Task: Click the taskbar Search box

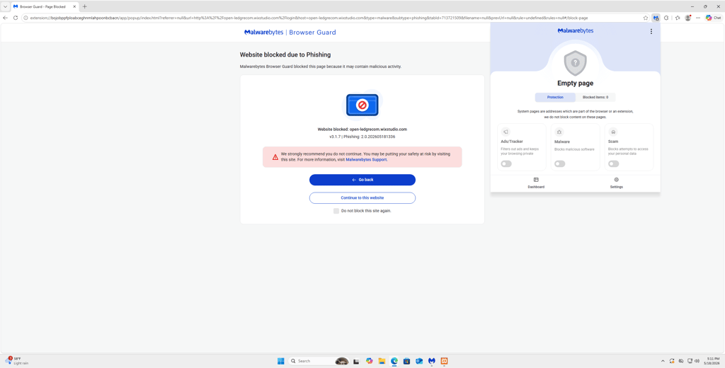Action: coord(319,361)
